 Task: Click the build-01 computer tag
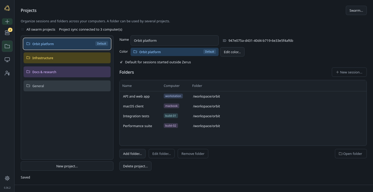(x=171, y=116)
